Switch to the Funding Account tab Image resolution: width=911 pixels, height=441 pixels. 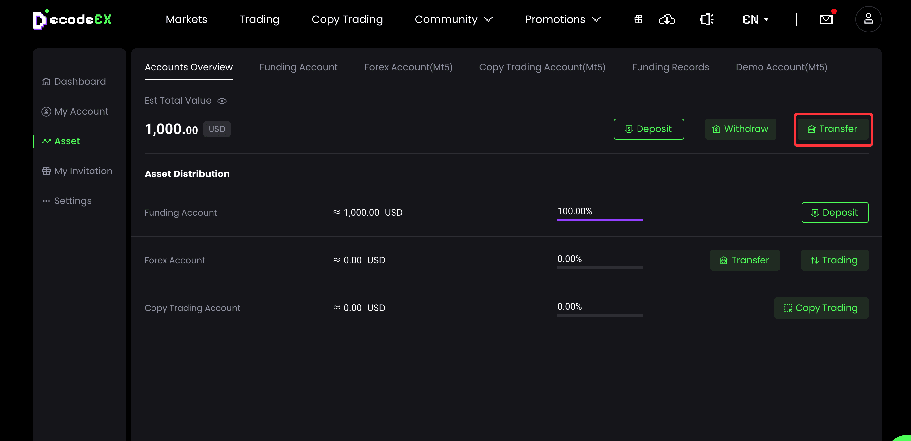298,67
